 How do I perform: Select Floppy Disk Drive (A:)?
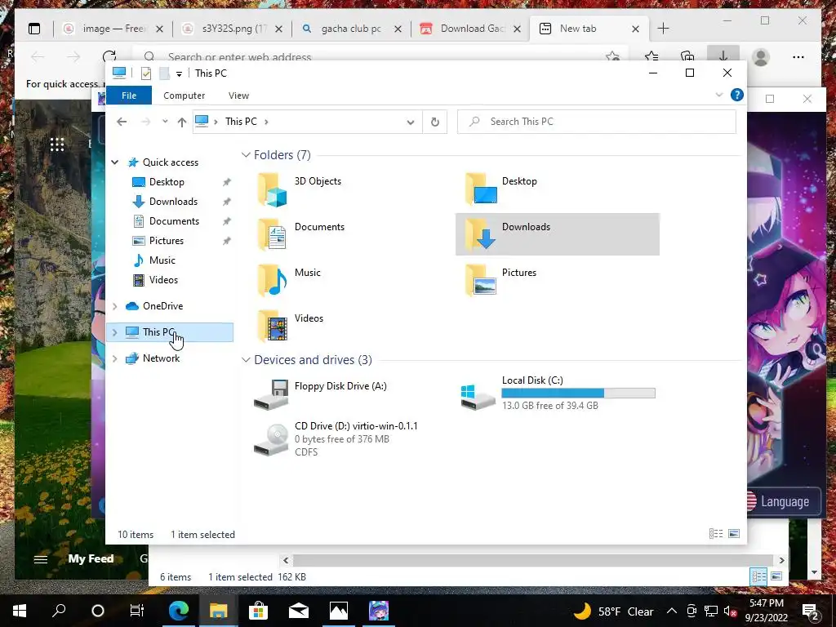pos(321,394)
